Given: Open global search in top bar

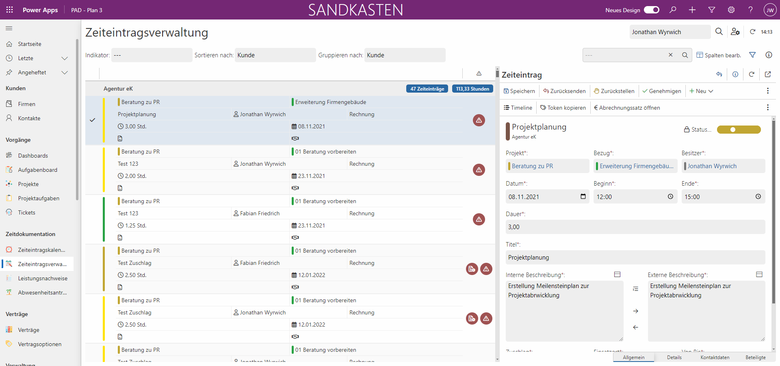Looking at the screenshot, I should [x=673, y=10].
